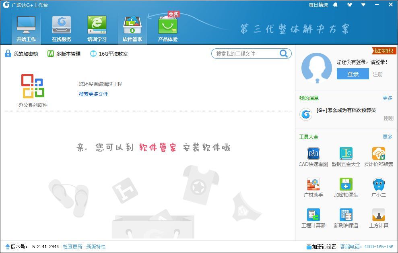Show more messages via 更多 in 我的消息
The width and height of the screenshot is (398, 253).
(x=387, y=98)
